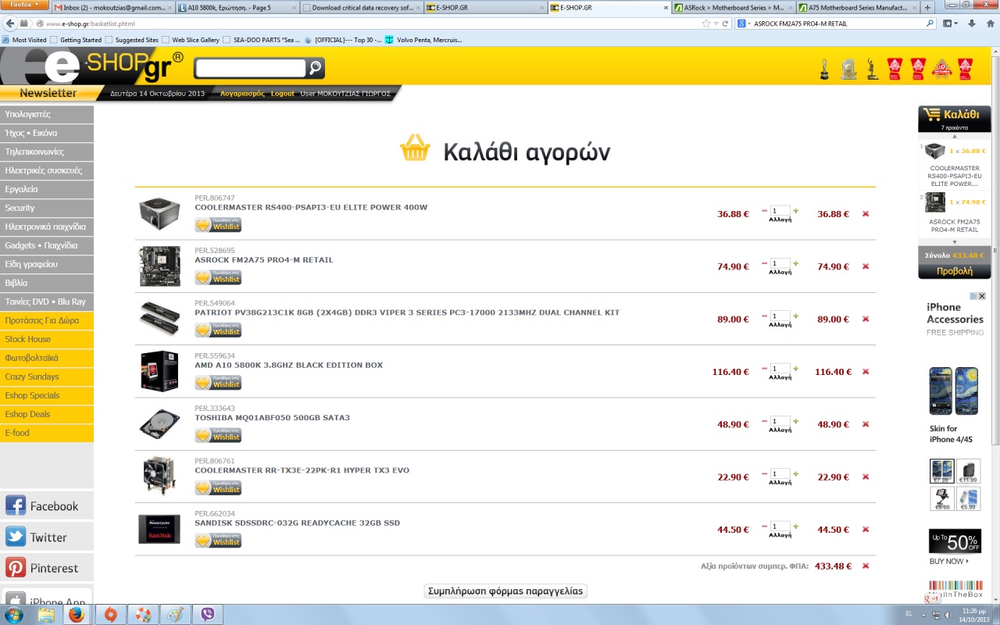Open Υπολογιστές category in sidebar
This screenshot has height=625, width=1000.
47,114
